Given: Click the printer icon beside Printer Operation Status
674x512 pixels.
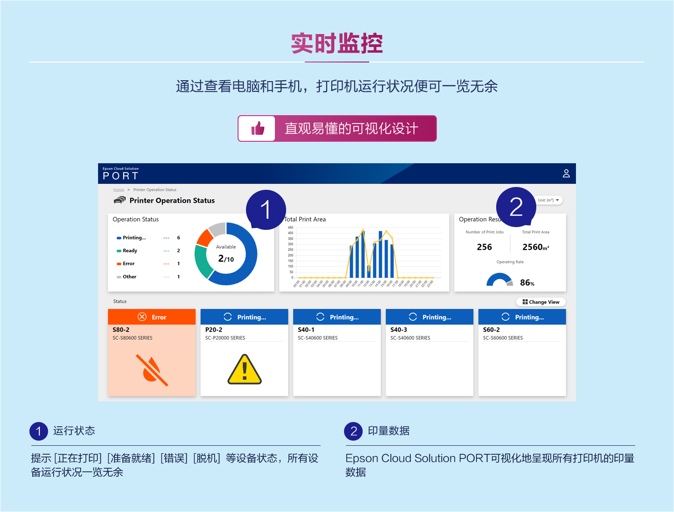Looking at the screenshot, I should pyautogui.click(x=119, y=200).
